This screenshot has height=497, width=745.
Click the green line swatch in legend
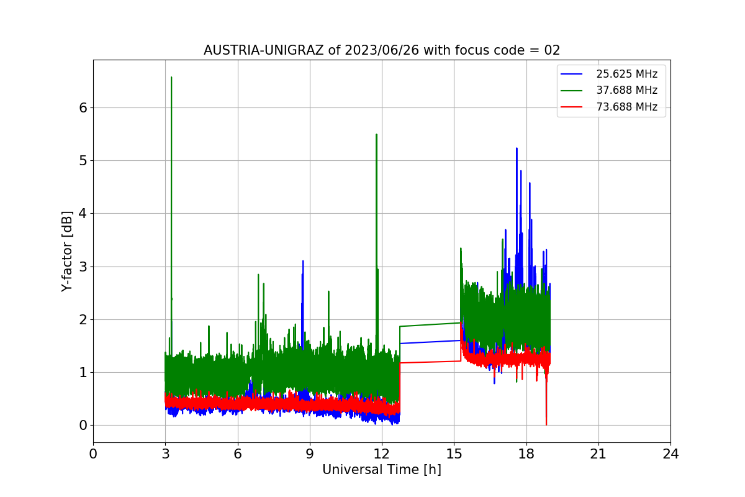pos(572,91)
